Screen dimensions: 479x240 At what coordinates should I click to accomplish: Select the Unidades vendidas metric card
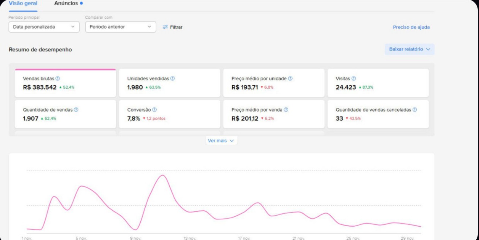coord(170,83)
